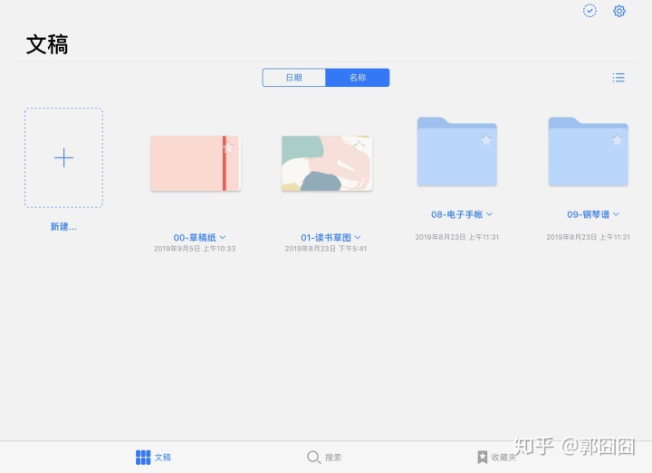Sort documents by 日期
The width and height of the screenshot is (652, 473).
click(x=294, y=78)
